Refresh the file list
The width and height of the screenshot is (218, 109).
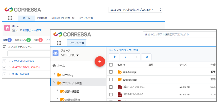pos(147,57)
